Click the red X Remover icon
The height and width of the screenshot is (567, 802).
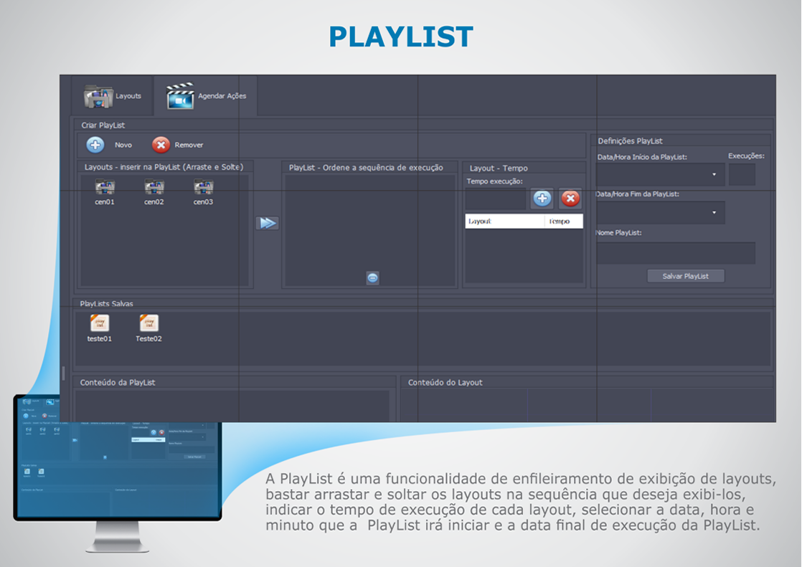(x=161, y=145)
